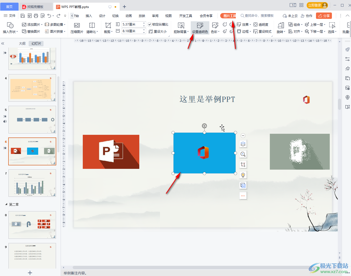Click the 立即登录 login button
Image resolution: width=351 pixels, height=276 pixels.
point(317,5)
